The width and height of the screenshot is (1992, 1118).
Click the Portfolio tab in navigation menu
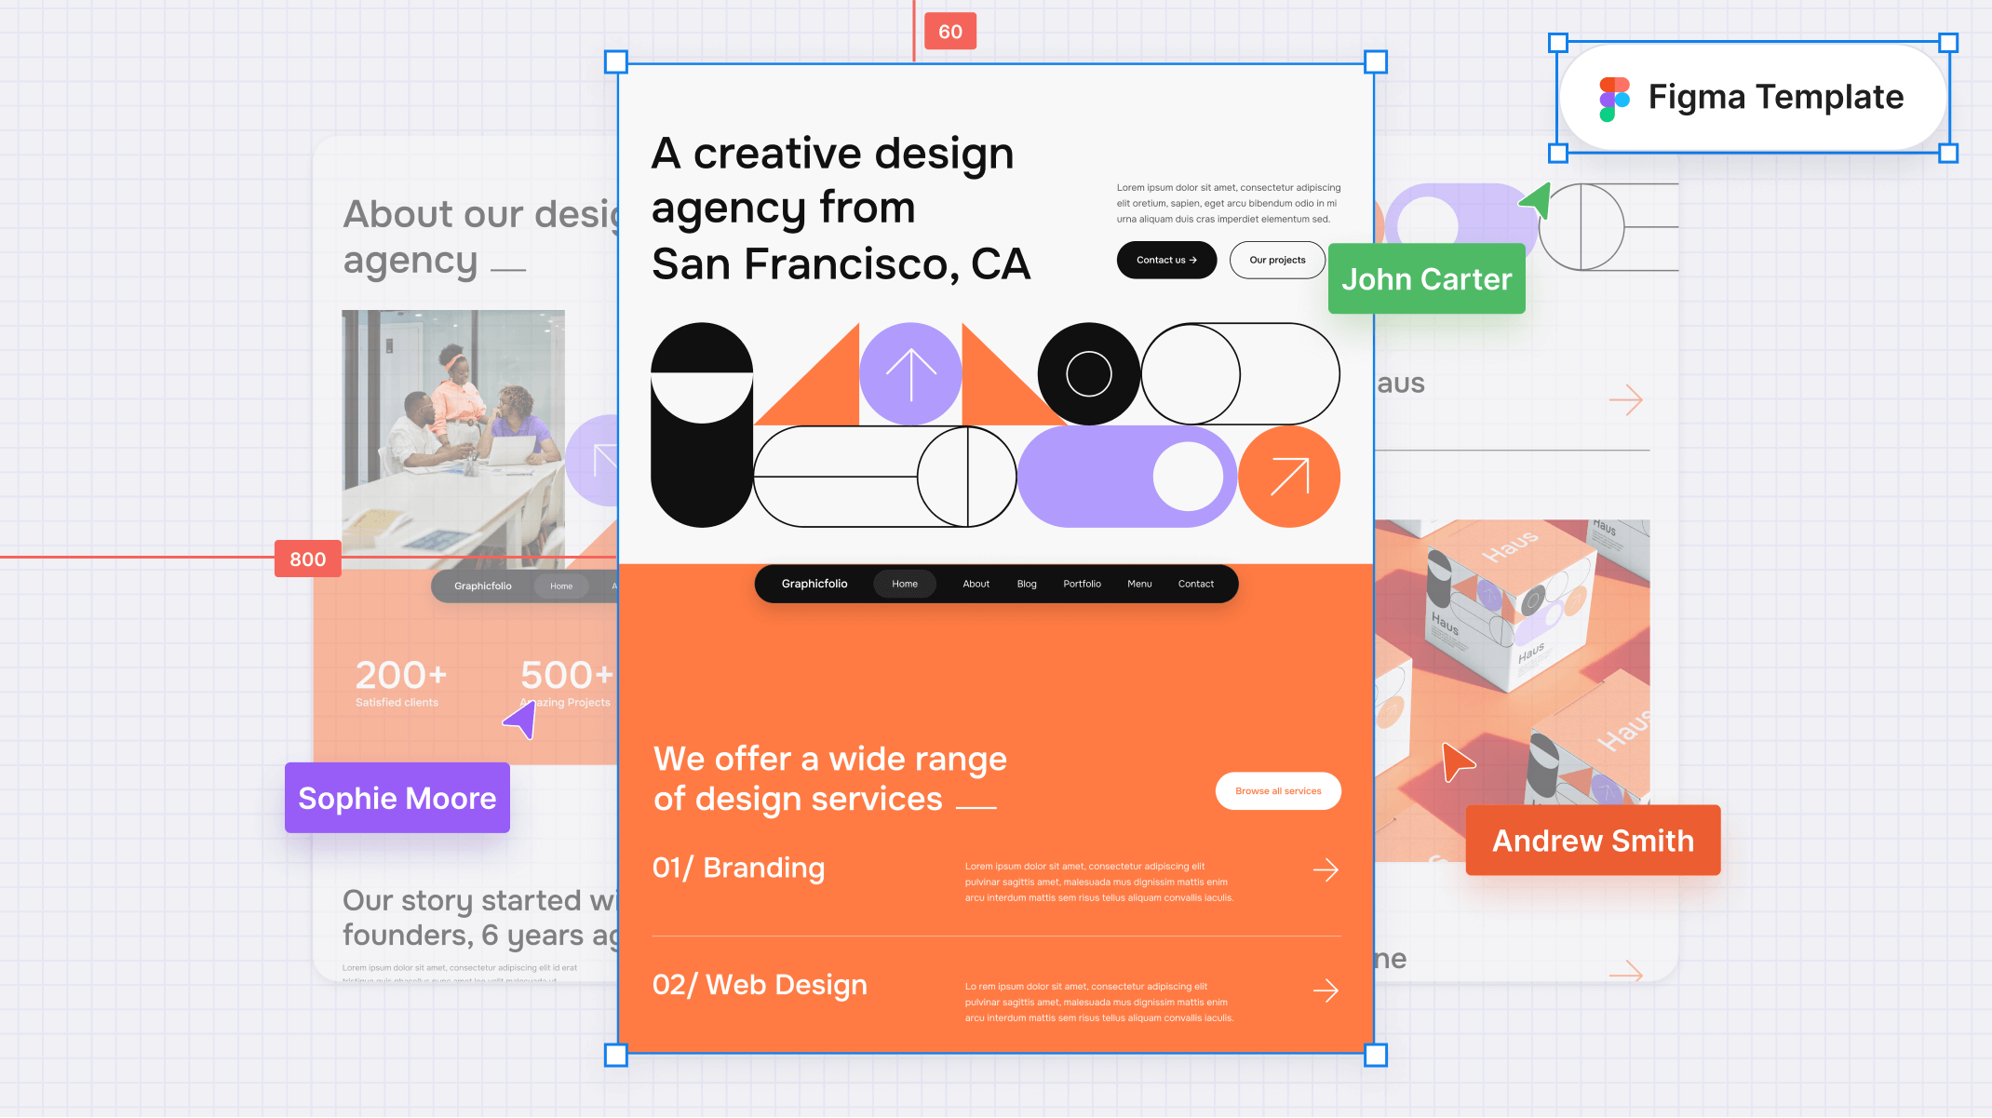1081,585
